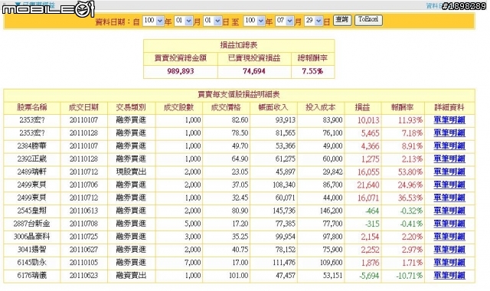The height and width of the screenshot is (291, 490).
Task: Click the 成交日期 column header
Action: point(83,107)
